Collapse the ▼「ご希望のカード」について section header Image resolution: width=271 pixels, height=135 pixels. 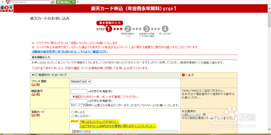[x=49, y=75]
